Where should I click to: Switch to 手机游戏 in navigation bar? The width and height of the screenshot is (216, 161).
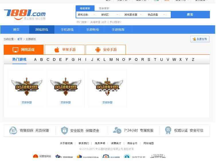pyautogui.click(x=67, y=30)
